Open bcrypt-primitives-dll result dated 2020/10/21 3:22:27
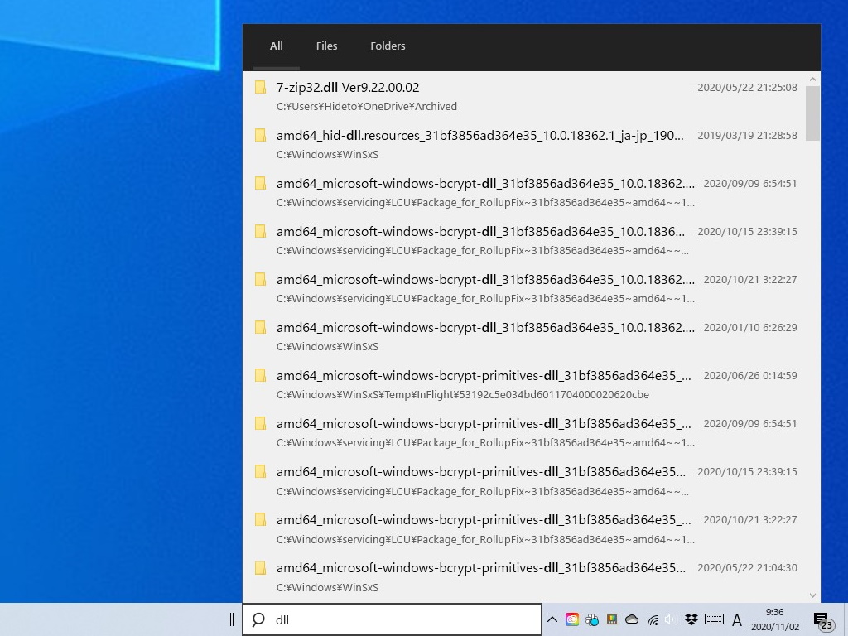Screen dimensions: 848x636 click(524, 529)
